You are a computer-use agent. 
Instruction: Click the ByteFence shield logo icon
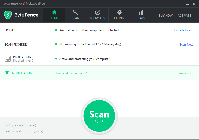click(8, 15)
